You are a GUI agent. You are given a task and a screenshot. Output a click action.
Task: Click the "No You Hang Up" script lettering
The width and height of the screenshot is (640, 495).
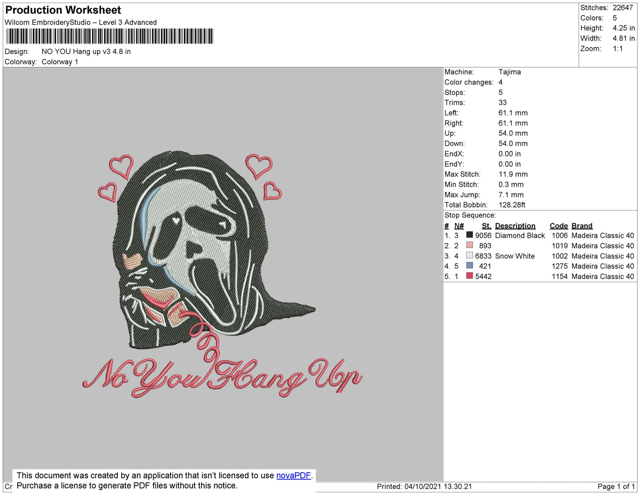click(221, 377)
